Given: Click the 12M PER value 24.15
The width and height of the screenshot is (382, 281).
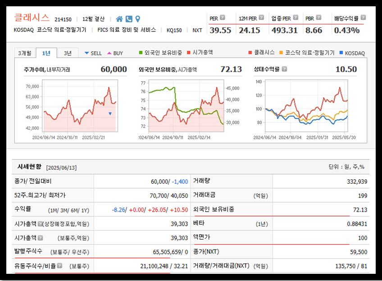Looking at the screenshot, I should 250,30.
